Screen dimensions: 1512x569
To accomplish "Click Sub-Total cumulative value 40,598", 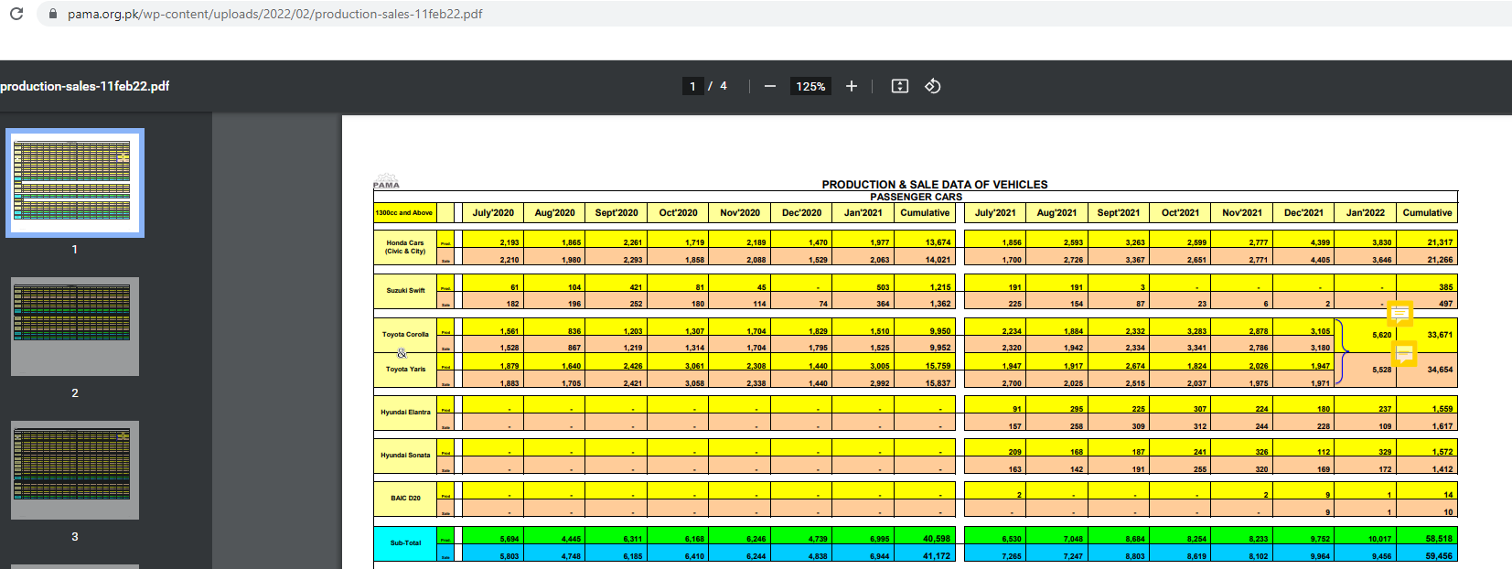I will click(936, 539).
